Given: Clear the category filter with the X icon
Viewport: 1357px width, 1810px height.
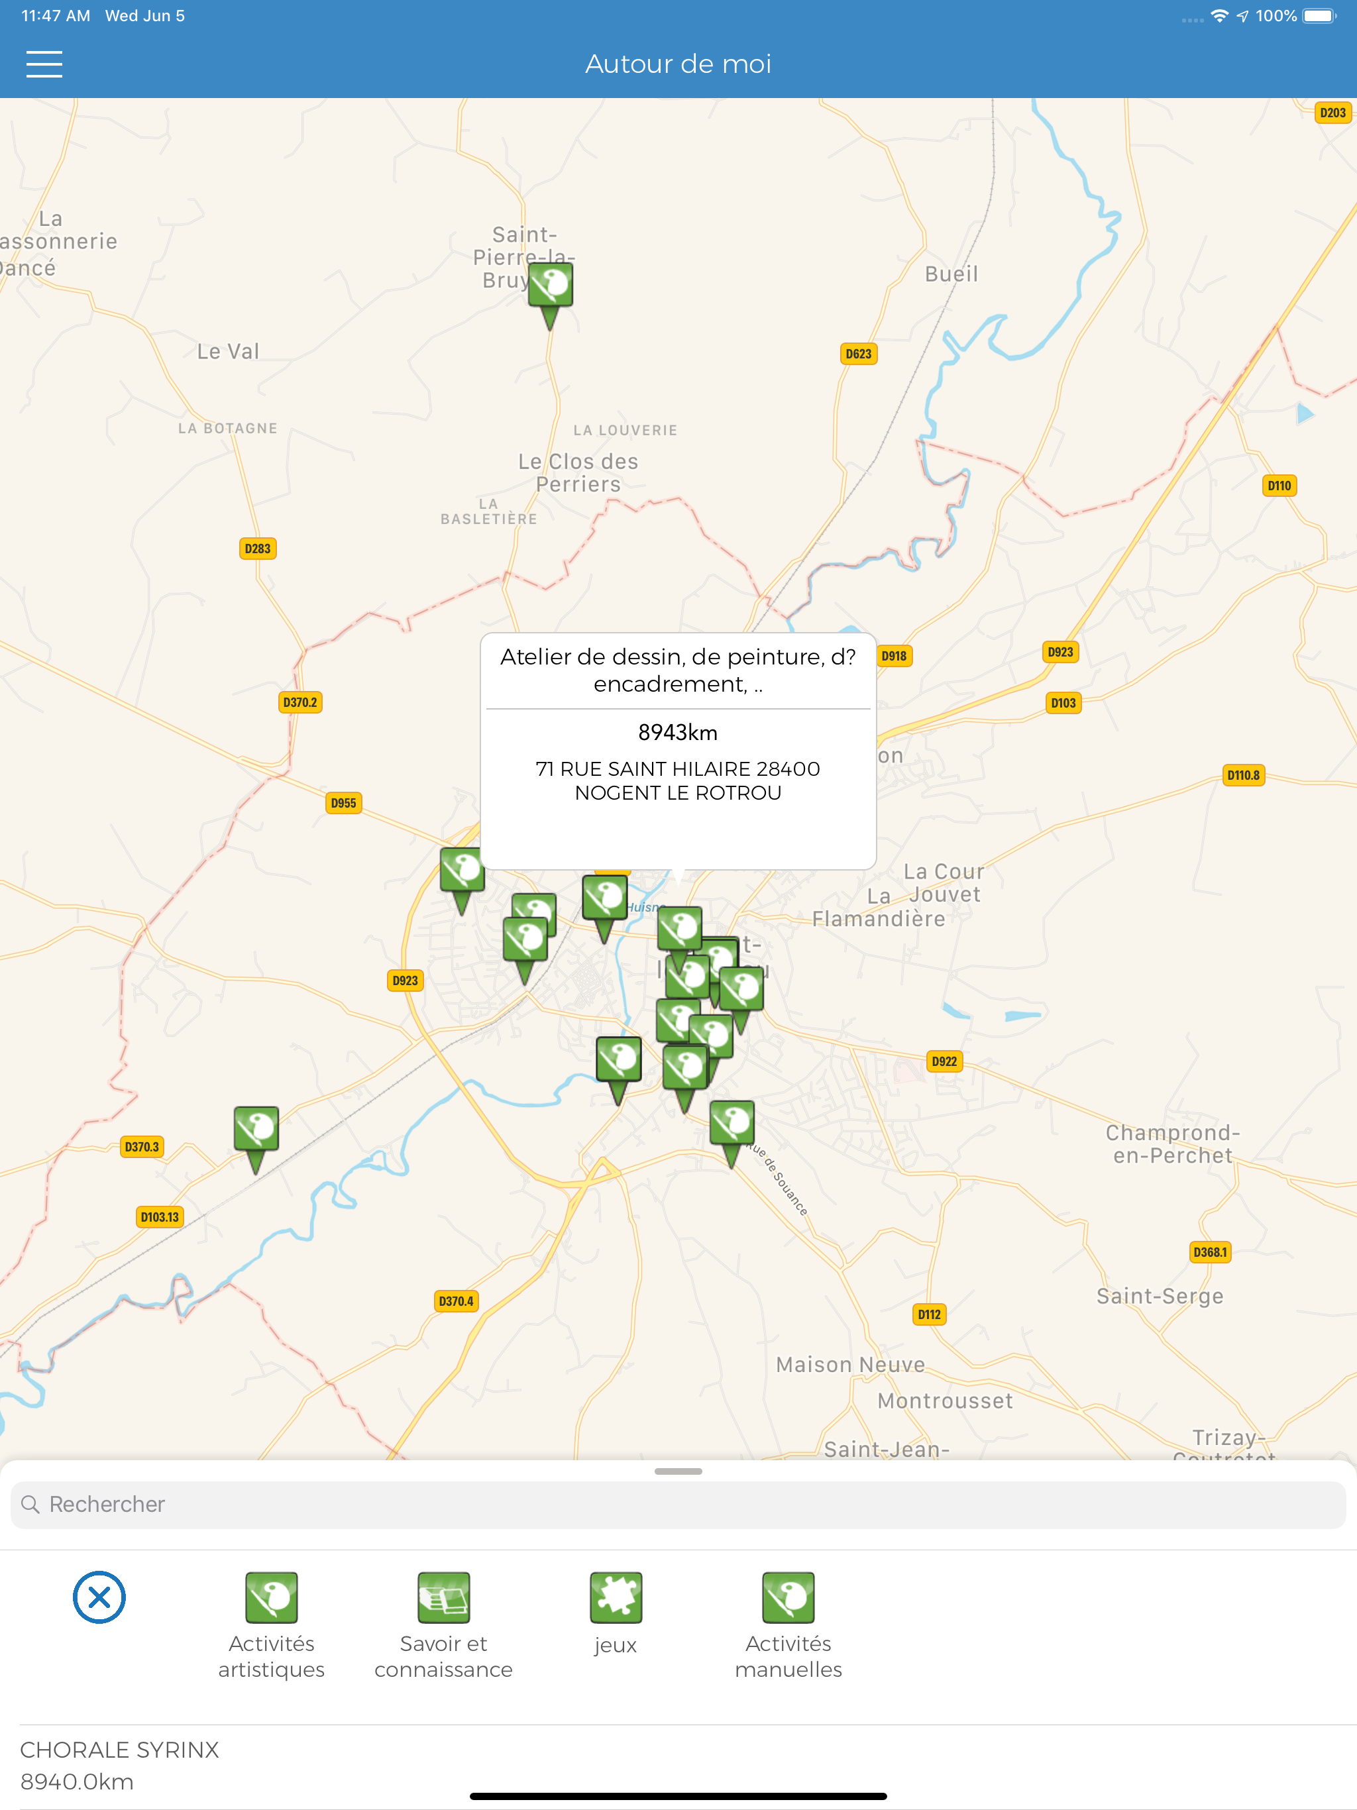Looking at the screenshot, I should [x=99, y=1597].
